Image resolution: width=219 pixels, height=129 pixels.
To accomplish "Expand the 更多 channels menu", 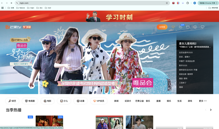I will pos(203,101).
